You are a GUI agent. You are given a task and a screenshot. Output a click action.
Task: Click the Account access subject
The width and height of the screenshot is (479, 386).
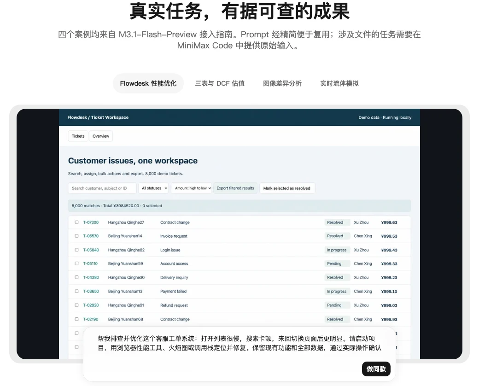click(174, 263)
